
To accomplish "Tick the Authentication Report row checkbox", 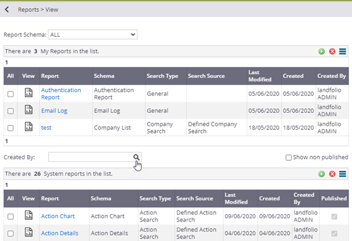I will click(x=11, y=94).
